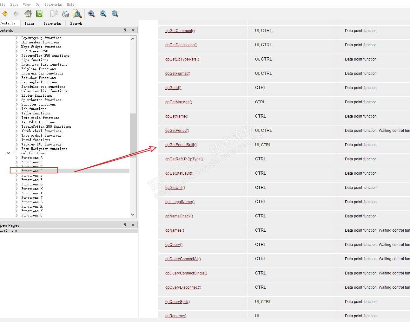
Task: Sync with table of contents
Action: click(x=39, y=14)
